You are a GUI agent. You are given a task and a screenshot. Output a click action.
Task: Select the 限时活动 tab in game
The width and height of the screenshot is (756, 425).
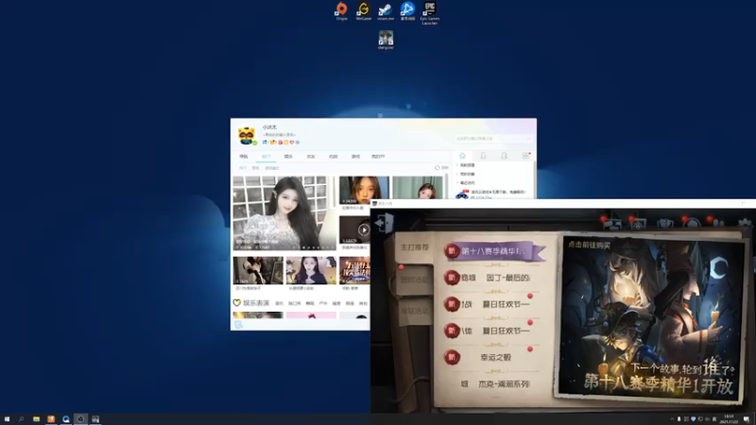415,280
